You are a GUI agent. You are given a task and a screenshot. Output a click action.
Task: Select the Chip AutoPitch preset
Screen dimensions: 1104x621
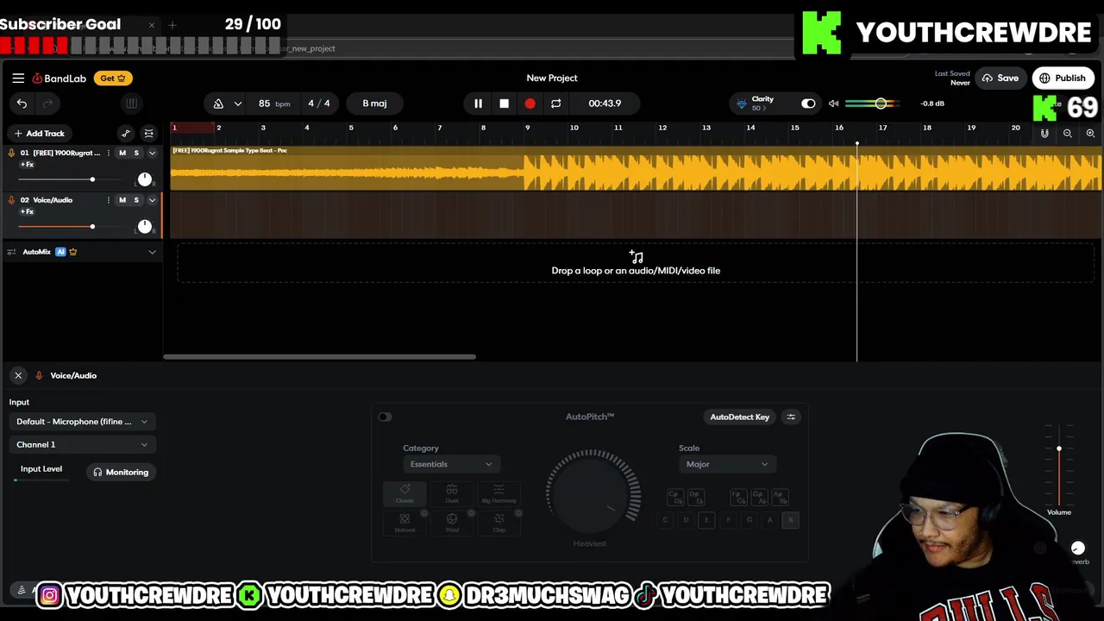(x=499, y=522)
